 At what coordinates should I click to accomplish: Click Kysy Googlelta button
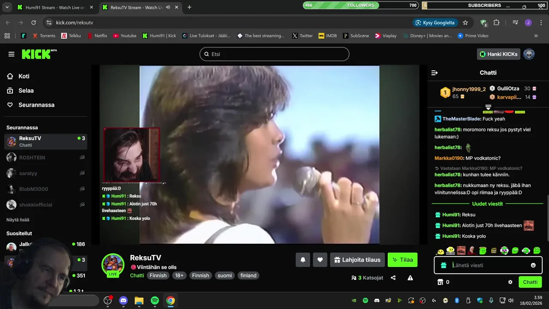[x=435, y=22]
